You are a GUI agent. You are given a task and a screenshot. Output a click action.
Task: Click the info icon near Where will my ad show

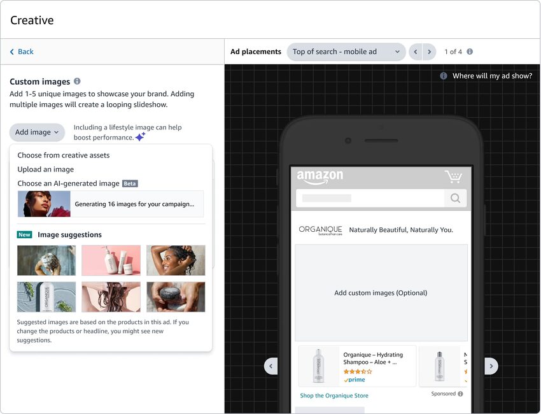[444, 75]
